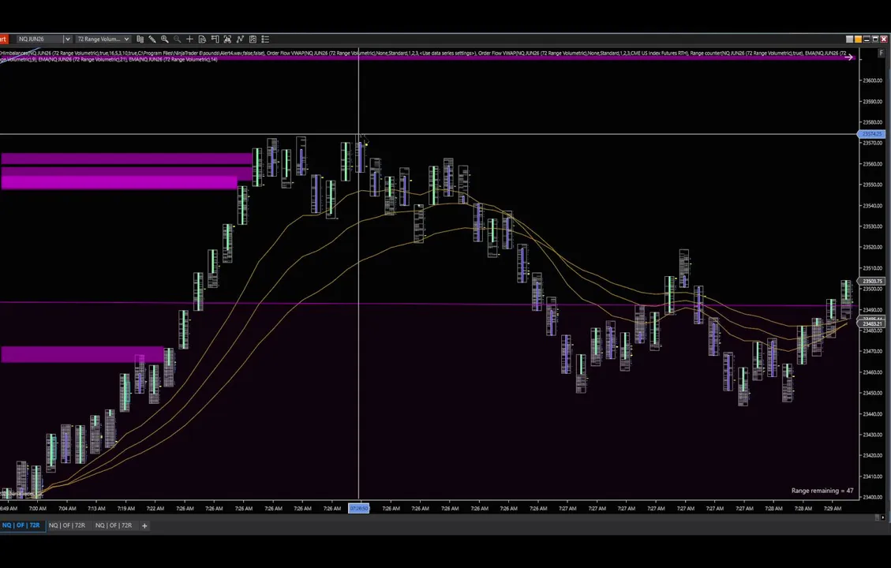Click the gray instrument link square
Image resolution: width=891 pixels, height=568 pixels.
click(x=849, y=39)
